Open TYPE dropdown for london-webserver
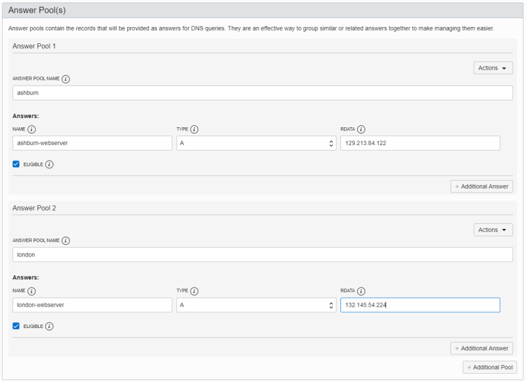 pyautogui.click(x=256, y=305)
